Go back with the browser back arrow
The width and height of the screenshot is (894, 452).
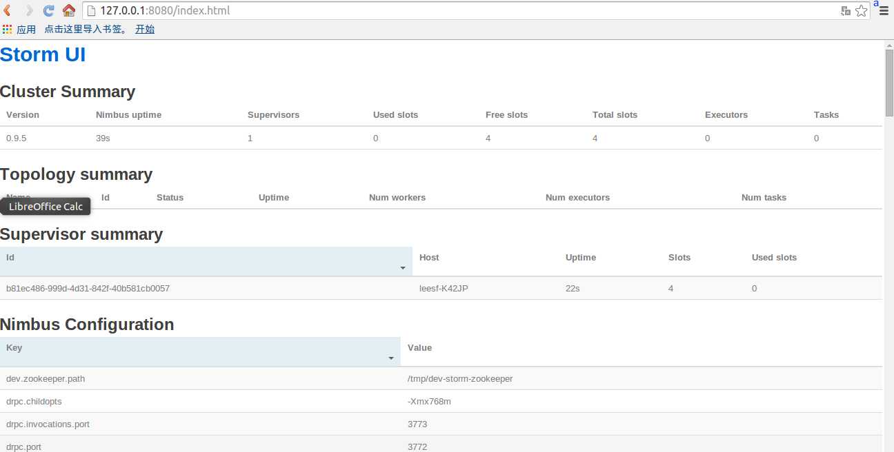[x=8, y=10]
